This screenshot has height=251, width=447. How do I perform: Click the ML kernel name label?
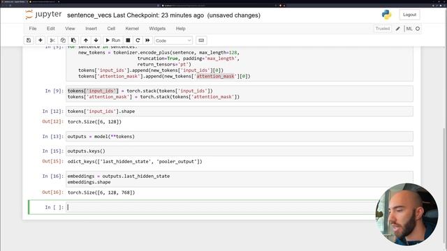point(409,29)
